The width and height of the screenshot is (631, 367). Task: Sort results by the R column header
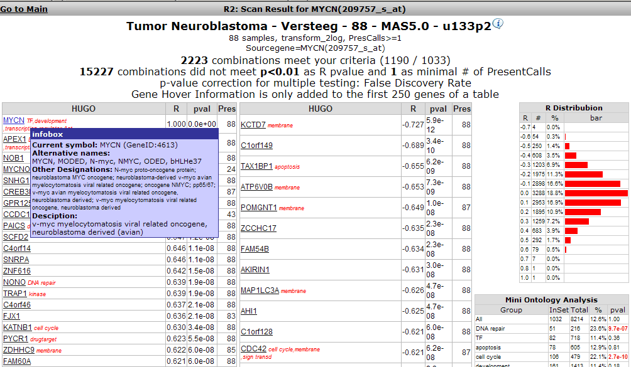(x=177, y=109)
